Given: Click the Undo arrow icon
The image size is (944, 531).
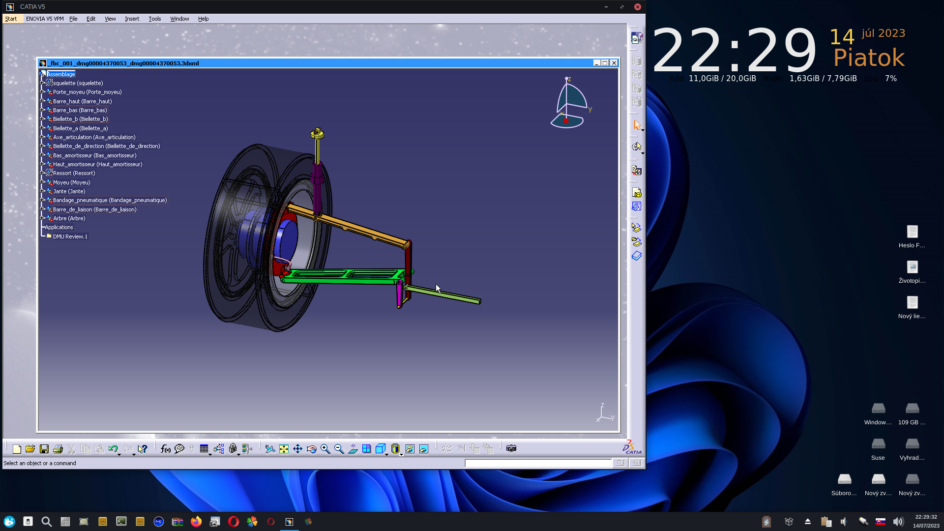Looking at the screenshot, I should (x=113, y=449).
